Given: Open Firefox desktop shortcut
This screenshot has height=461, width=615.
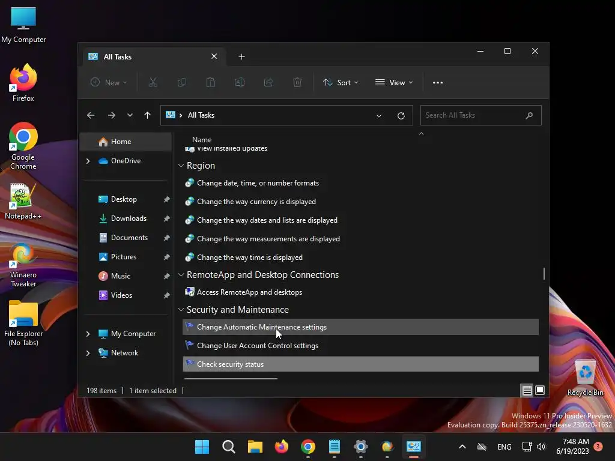Looking at the screenshot, I should coord(23,83).
